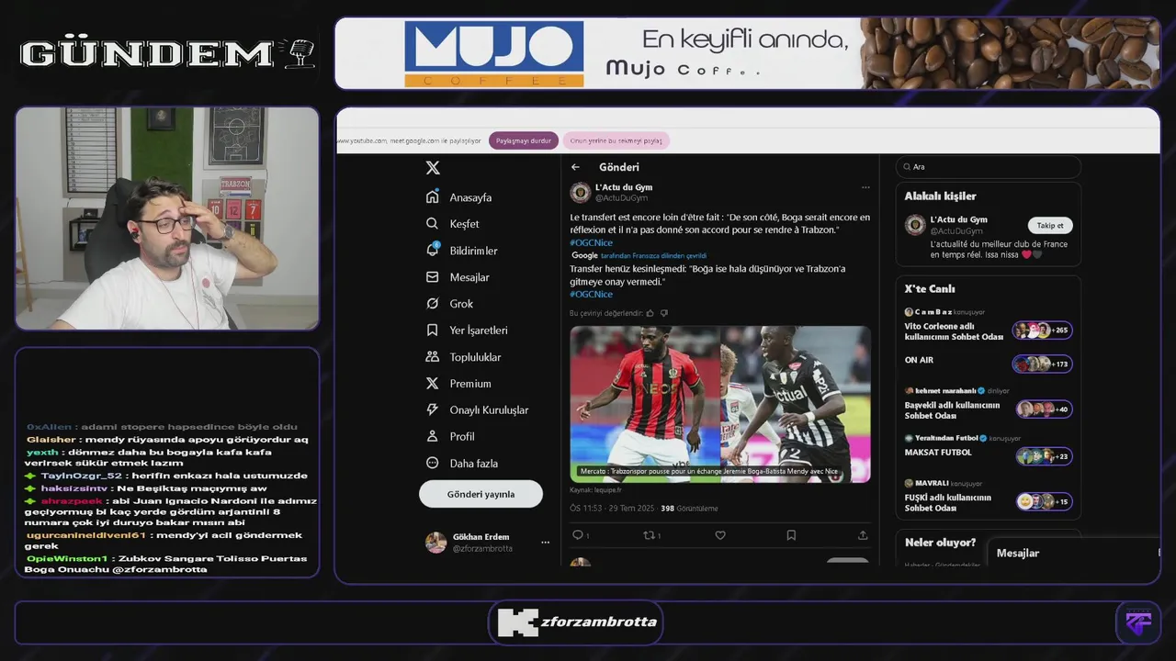
Task: Click the zforzambrotta Kick badge
Action: coord(576,622)
